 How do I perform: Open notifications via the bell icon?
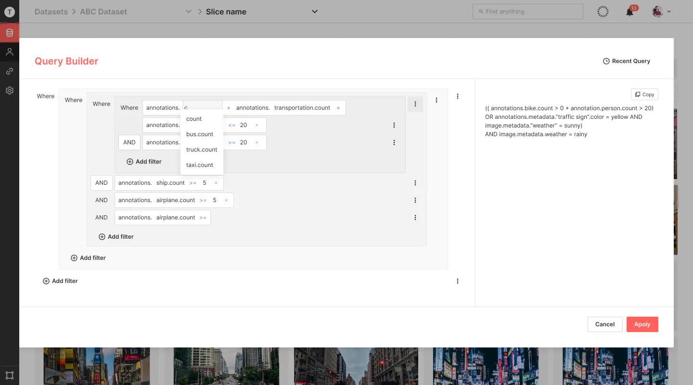(629, 12)
